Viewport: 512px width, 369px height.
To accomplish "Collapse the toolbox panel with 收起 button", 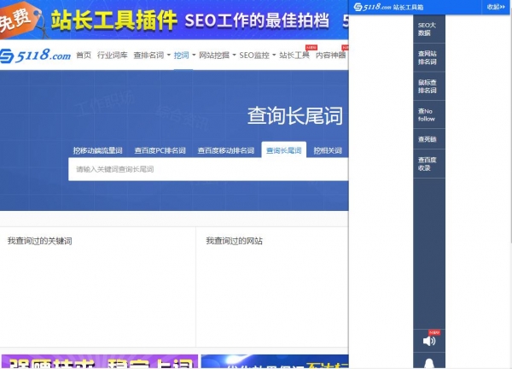I will point(496,7).
